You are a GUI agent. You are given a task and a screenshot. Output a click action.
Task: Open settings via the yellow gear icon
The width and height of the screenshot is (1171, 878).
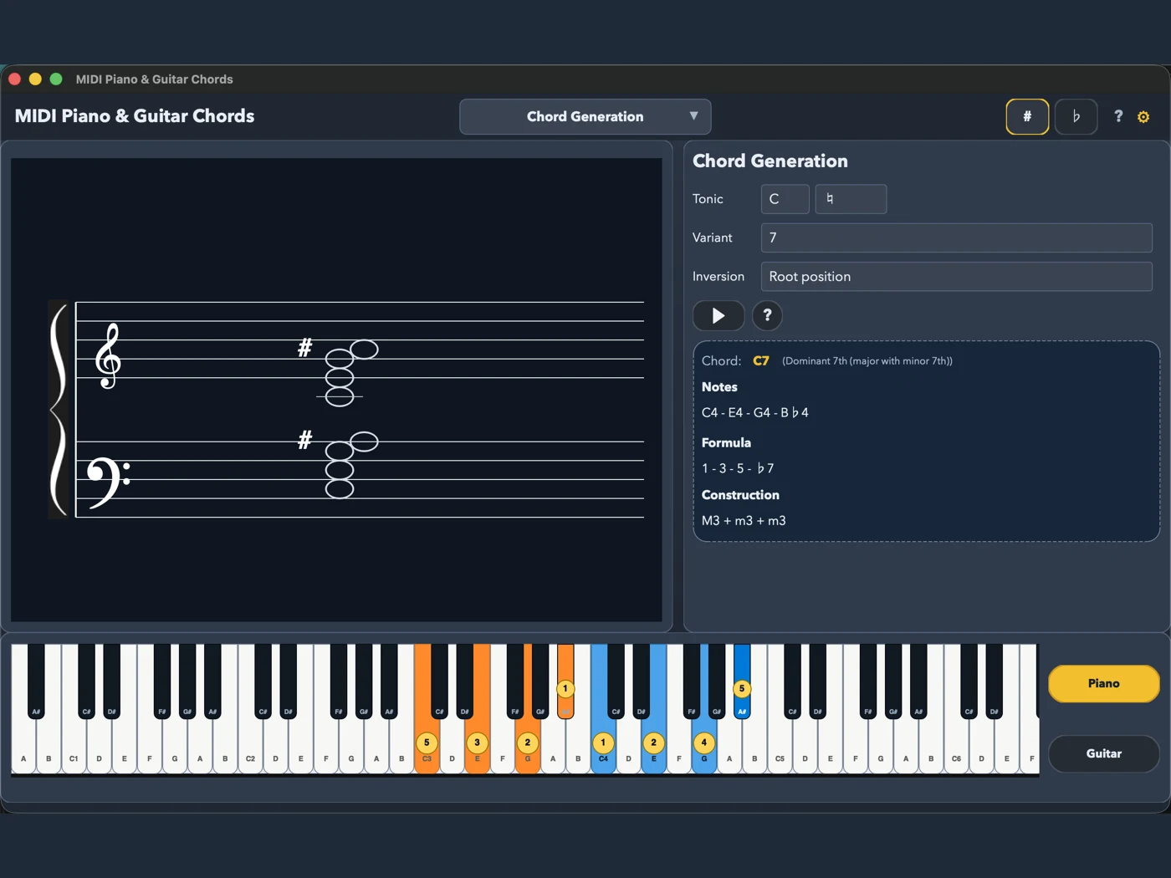1143,117
